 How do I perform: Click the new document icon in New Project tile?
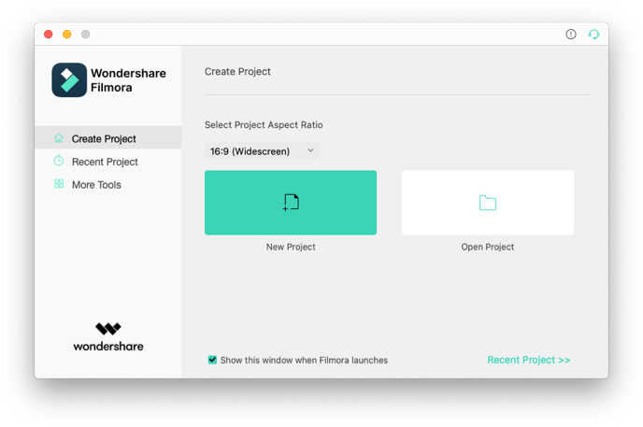292,203
